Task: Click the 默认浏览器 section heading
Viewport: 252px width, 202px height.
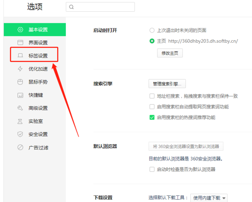Action: [x=105, y=146]
